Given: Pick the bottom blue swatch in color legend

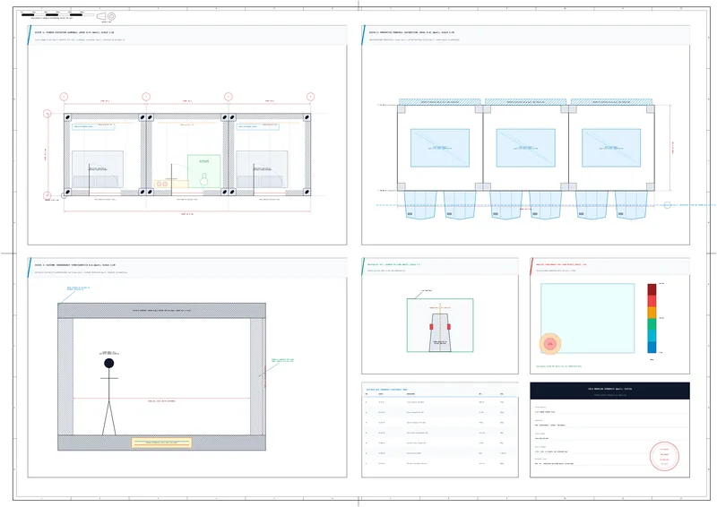Looking at the screenshot, I should point(652,347).
